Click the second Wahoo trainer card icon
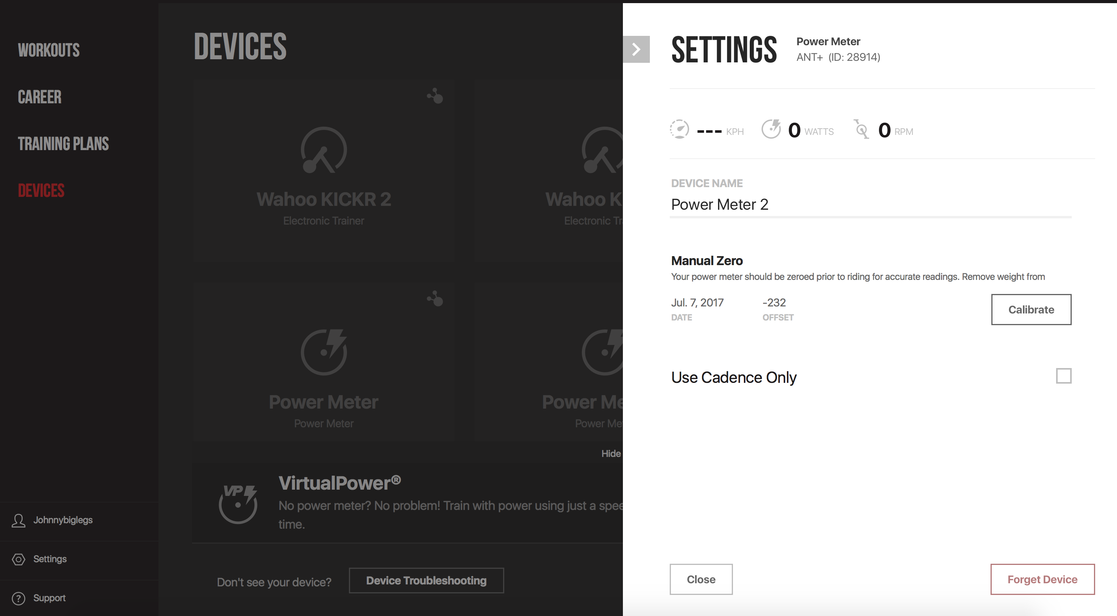Viewport: 1117px width, 616px height. [602, 150]
